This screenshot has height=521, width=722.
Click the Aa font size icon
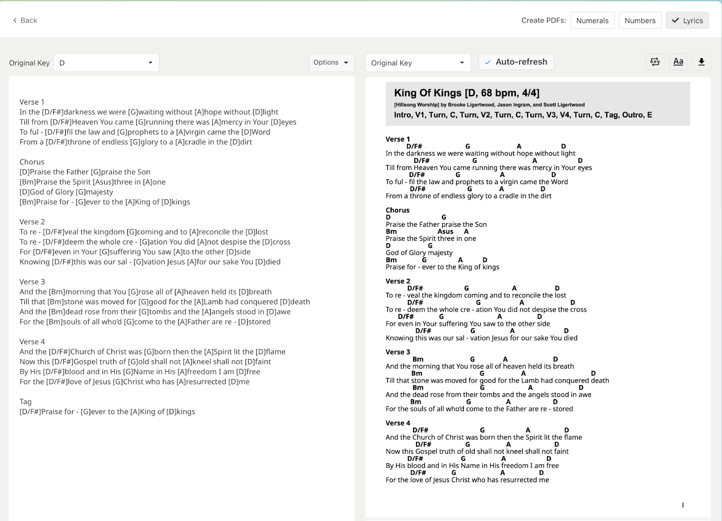coord(678,62)
